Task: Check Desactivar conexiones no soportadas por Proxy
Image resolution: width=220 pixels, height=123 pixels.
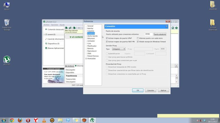Action: 107,74
